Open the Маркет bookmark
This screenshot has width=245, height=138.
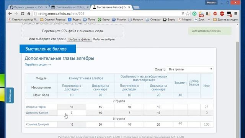tap(119, 20)
